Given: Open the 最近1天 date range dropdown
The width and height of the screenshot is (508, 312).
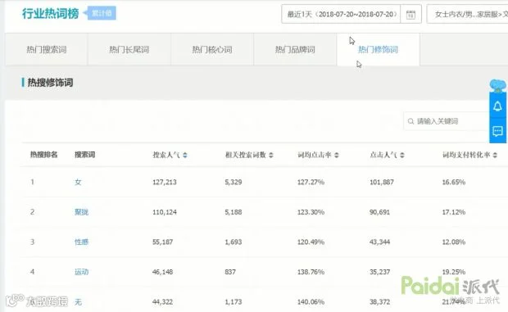Looking at the screenshot, I should click(x=341, y=14).
